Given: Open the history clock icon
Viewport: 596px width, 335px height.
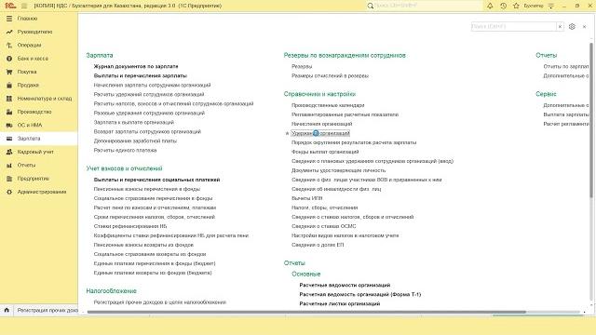Looking at the screenshot, I should (503, 6).
